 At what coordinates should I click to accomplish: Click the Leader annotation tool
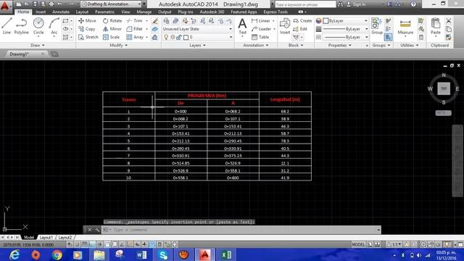click(x=261, y=29)
